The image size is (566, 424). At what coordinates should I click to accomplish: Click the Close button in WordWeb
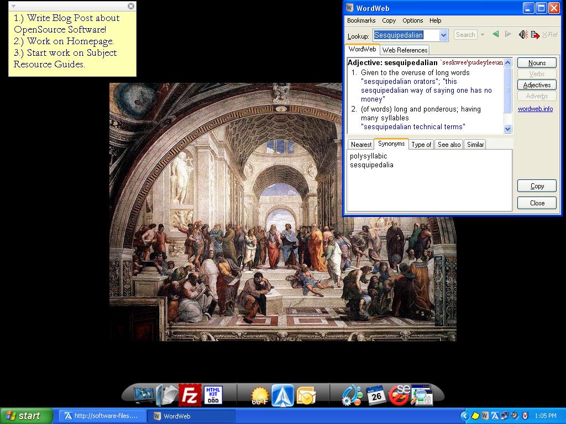(537, 203)
